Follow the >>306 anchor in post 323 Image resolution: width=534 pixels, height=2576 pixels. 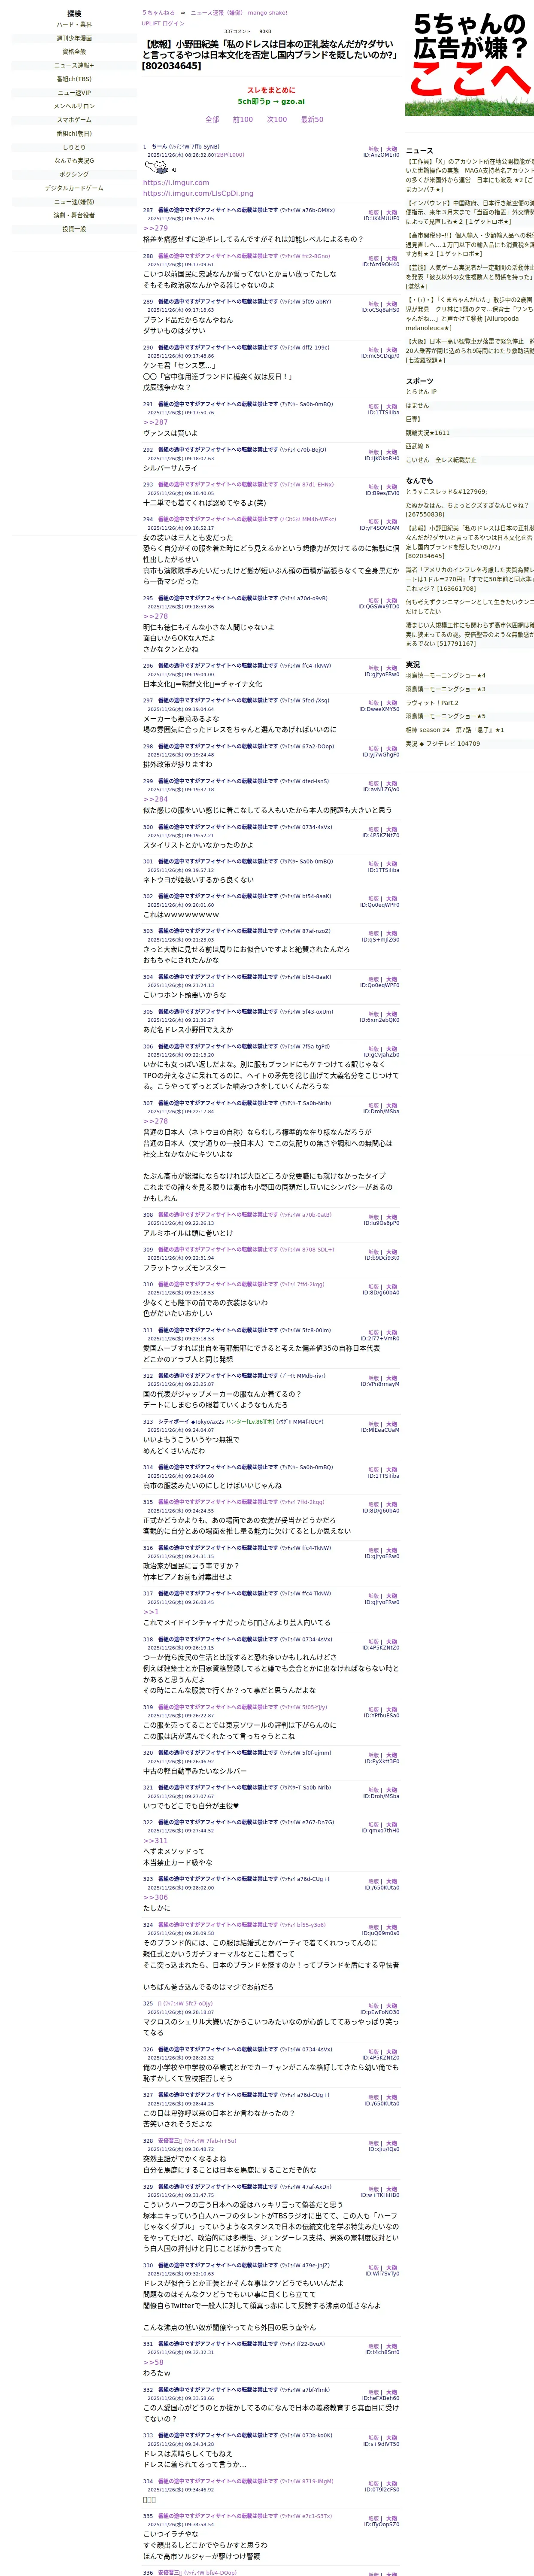point(156,1896)
